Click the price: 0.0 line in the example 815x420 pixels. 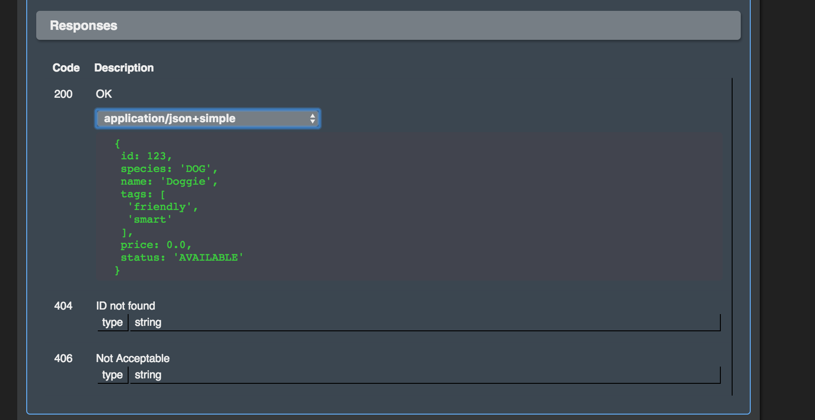coord(156,245)
